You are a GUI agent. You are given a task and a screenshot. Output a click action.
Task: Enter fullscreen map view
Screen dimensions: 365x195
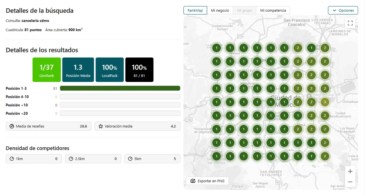coord(350,23)
